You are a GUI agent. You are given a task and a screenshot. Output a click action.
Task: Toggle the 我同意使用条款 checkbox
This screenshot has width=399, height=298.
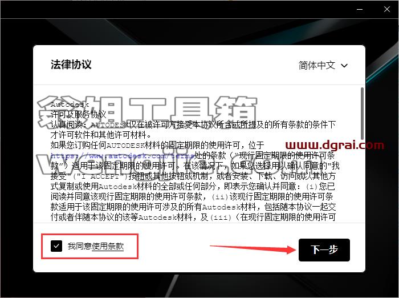(56, 246)
